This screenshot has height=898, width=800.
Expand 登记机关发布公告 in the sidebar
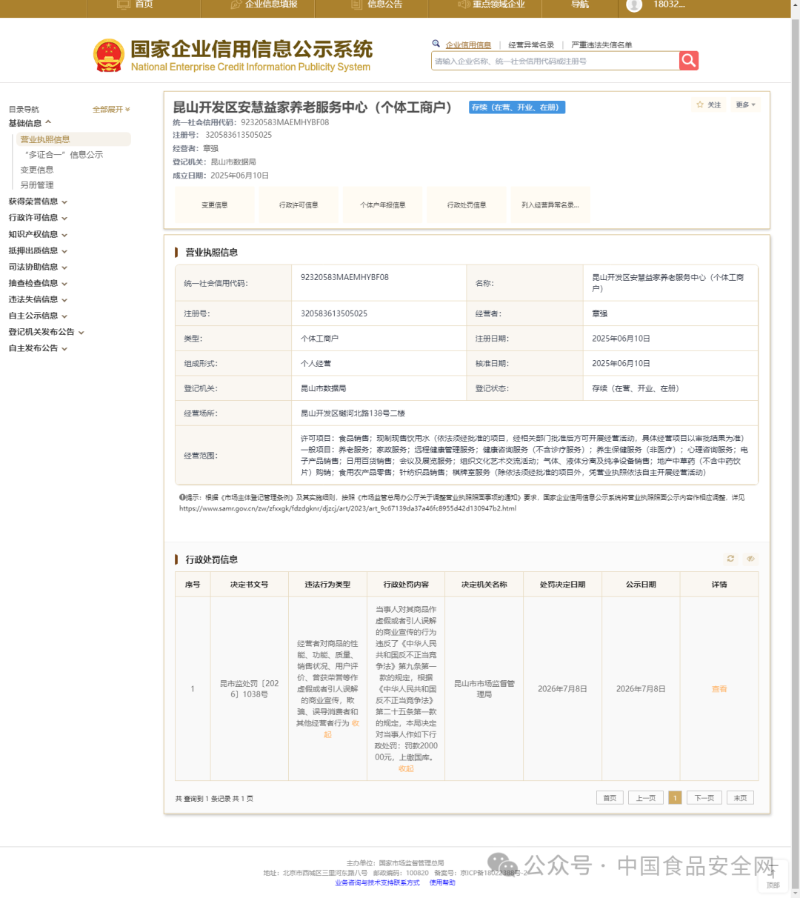click(x=47, y=332)
